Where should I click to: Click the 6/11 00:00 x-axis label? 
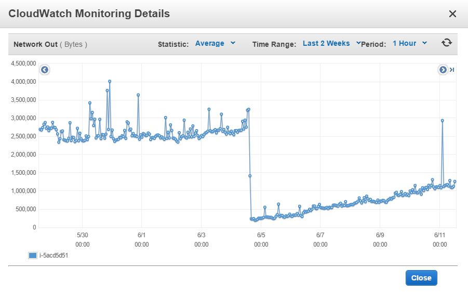[x=439, y=239]
